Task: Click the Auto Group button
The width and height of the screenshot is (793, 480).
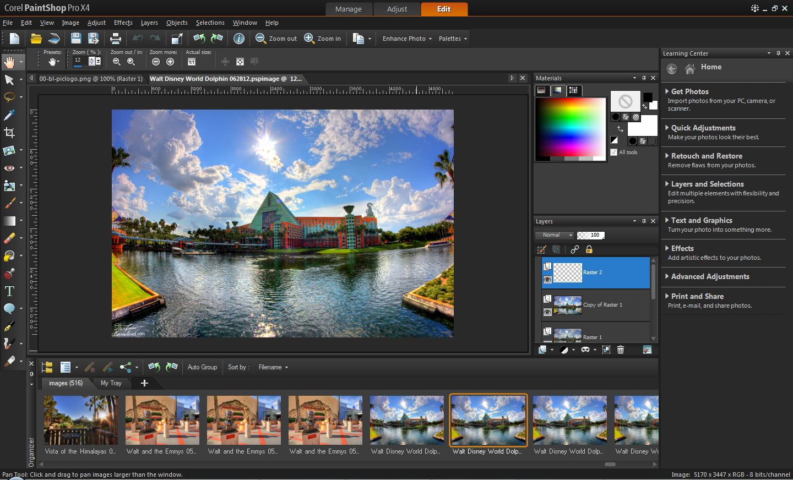Action: click(202, 367)
